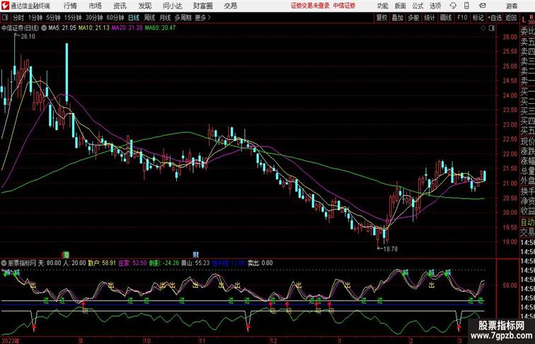Open the 问小达 menu

[172, 6]
